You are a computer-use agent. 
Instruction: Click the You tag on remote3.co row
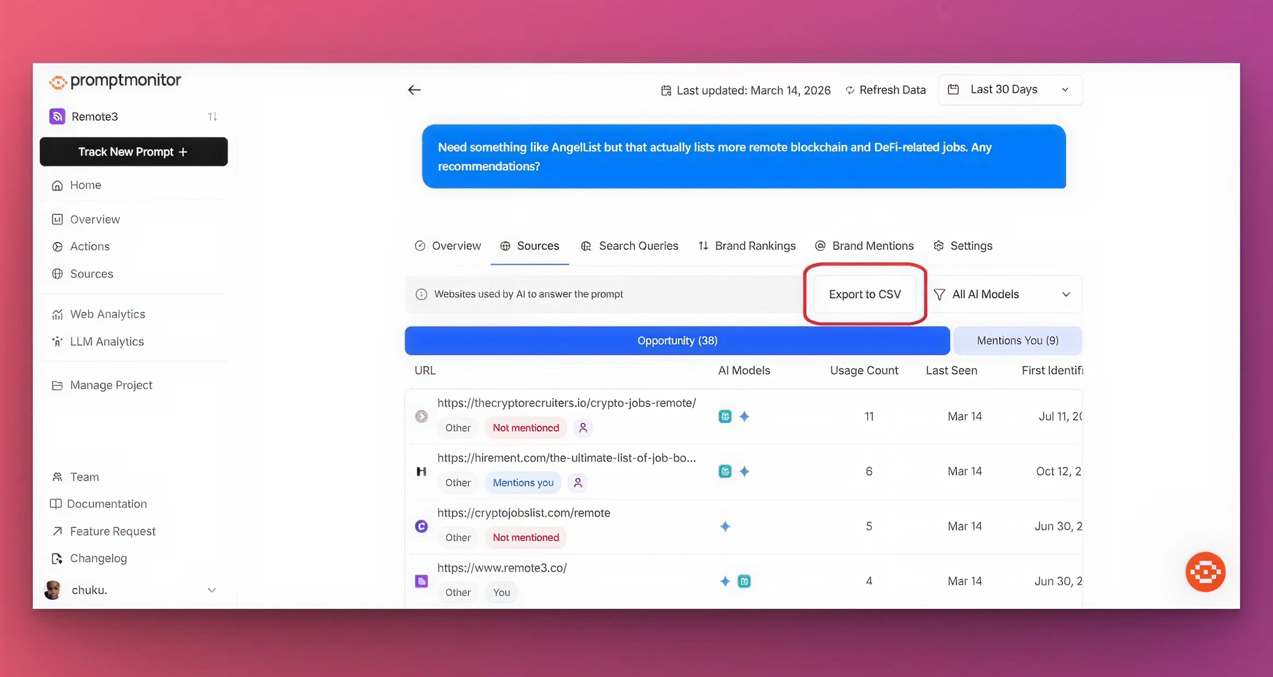501,593
